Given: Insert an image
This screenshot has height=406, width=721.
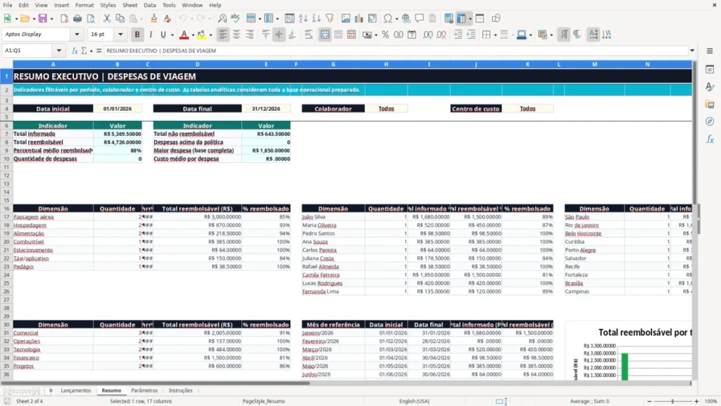Looking at the screenshot, I should tap(346, 18).
